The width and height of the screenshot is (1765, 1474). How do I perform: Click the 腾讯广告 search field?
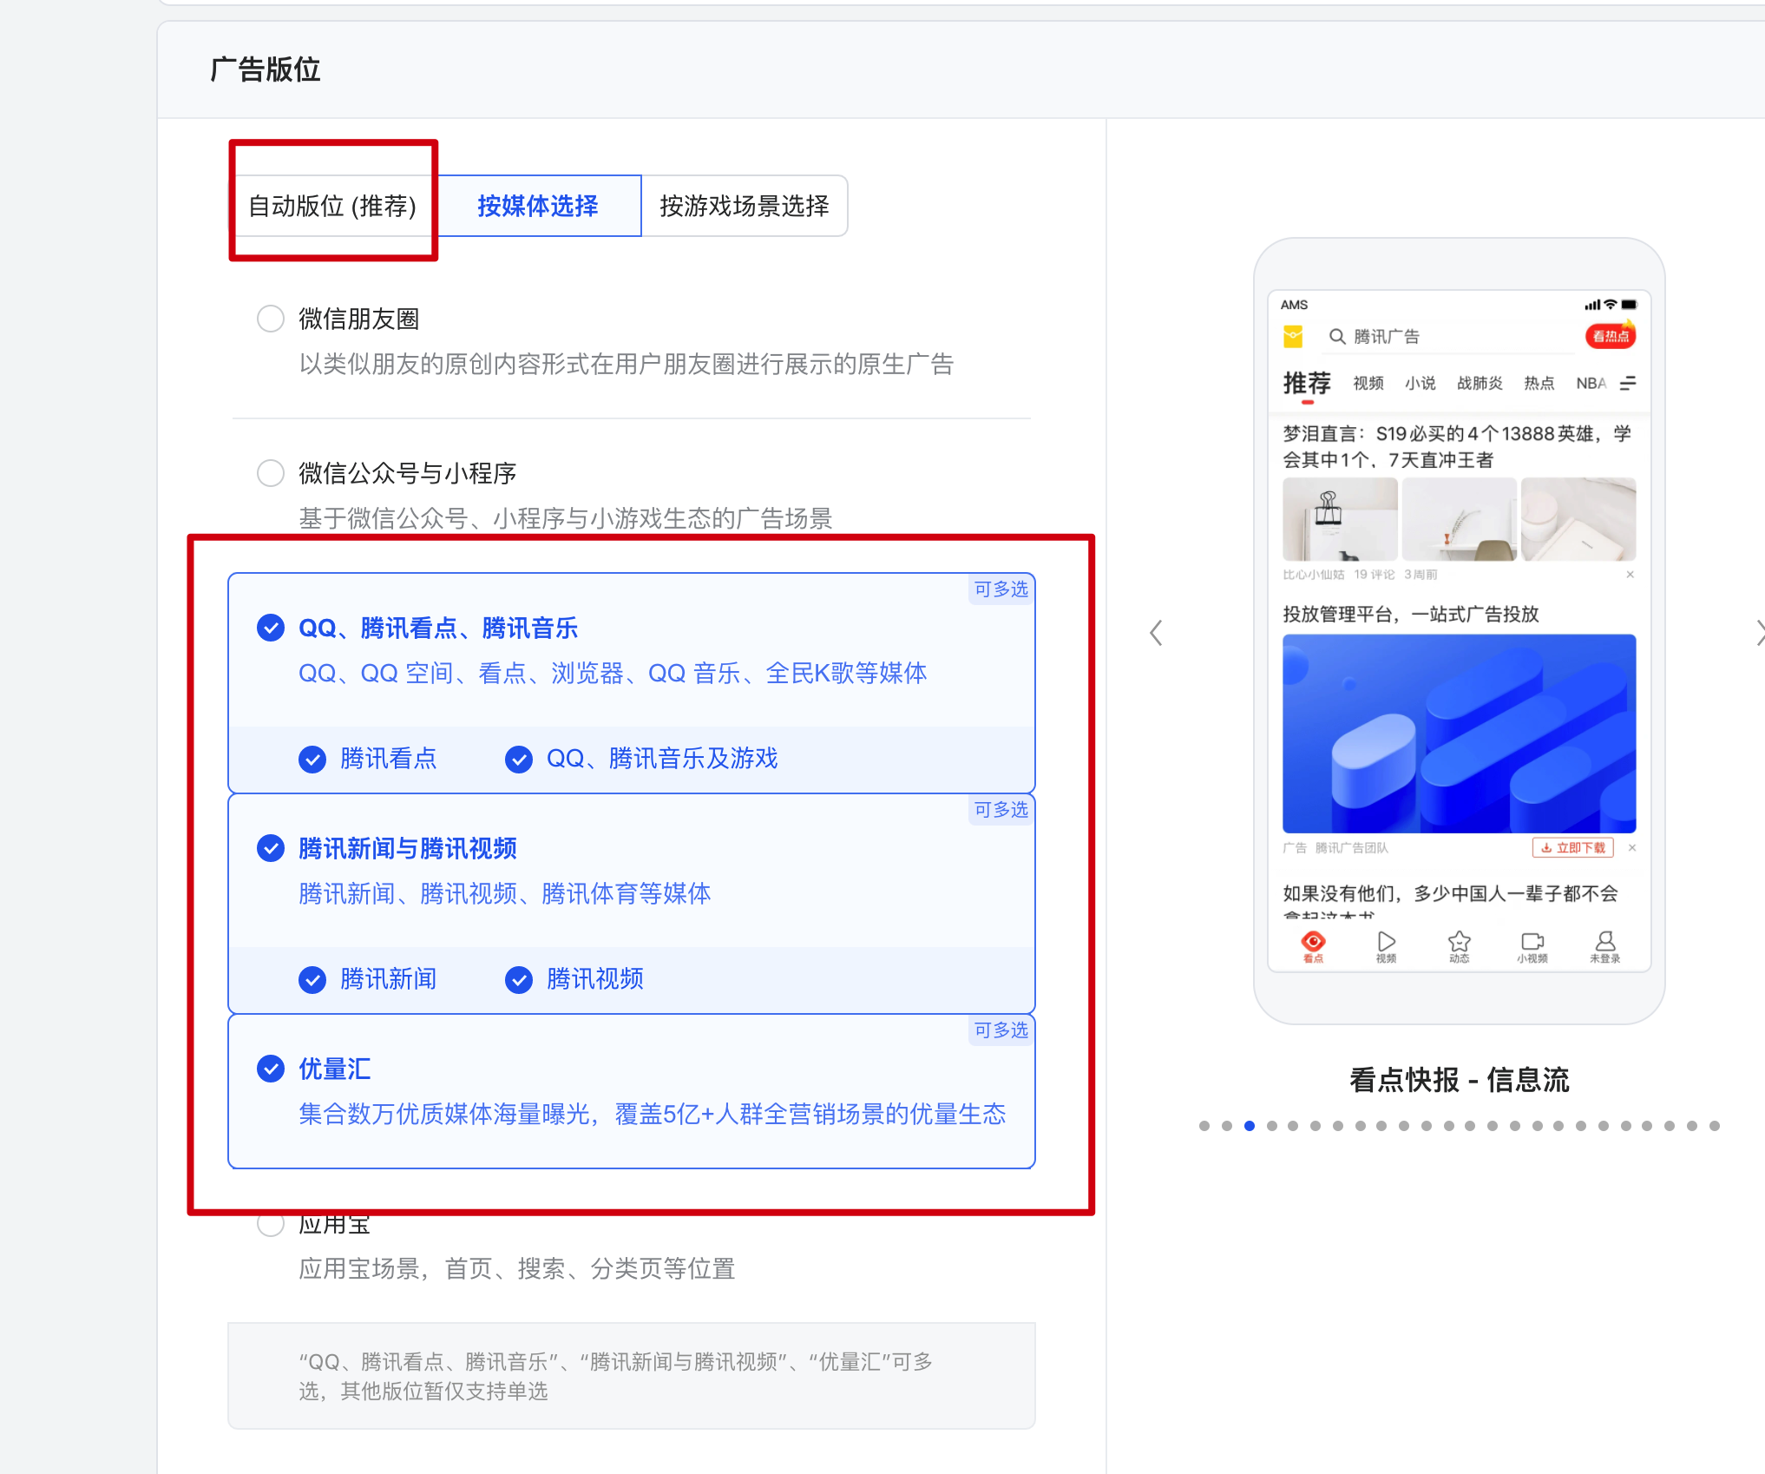point(1449,336)
